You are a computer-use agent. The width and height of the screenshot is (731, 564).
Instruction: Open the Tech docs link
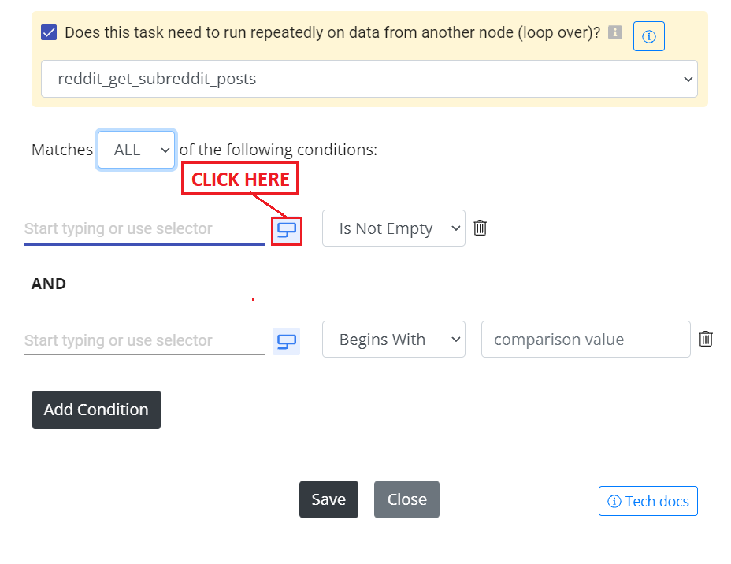click(x=648, y=501)
